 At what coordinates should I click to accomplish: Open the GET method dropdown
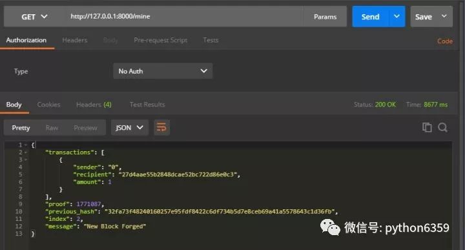pyautogui.click(x=34, y=17)
